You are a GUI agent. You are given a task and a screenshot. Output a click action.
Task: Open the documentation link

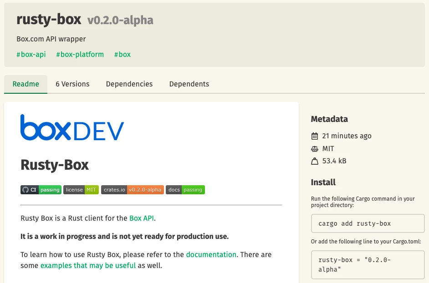(x=211, y=254)
